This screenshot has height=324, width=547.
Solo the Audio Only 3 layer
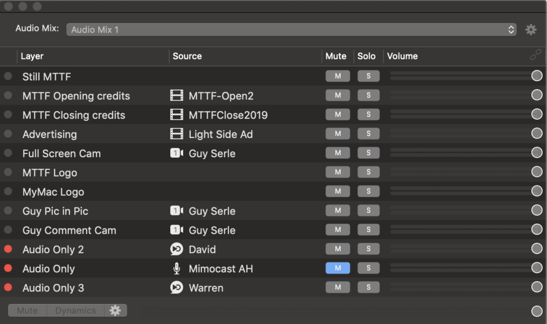(x=369, y=287)
